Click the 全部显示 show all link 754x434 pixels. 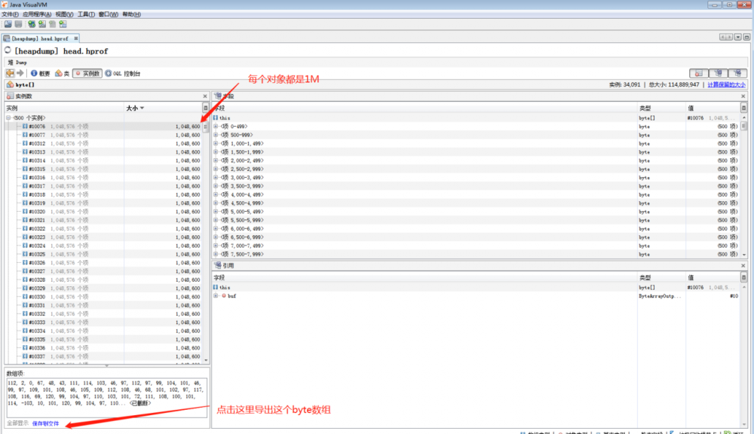click(x=18, y=423)
